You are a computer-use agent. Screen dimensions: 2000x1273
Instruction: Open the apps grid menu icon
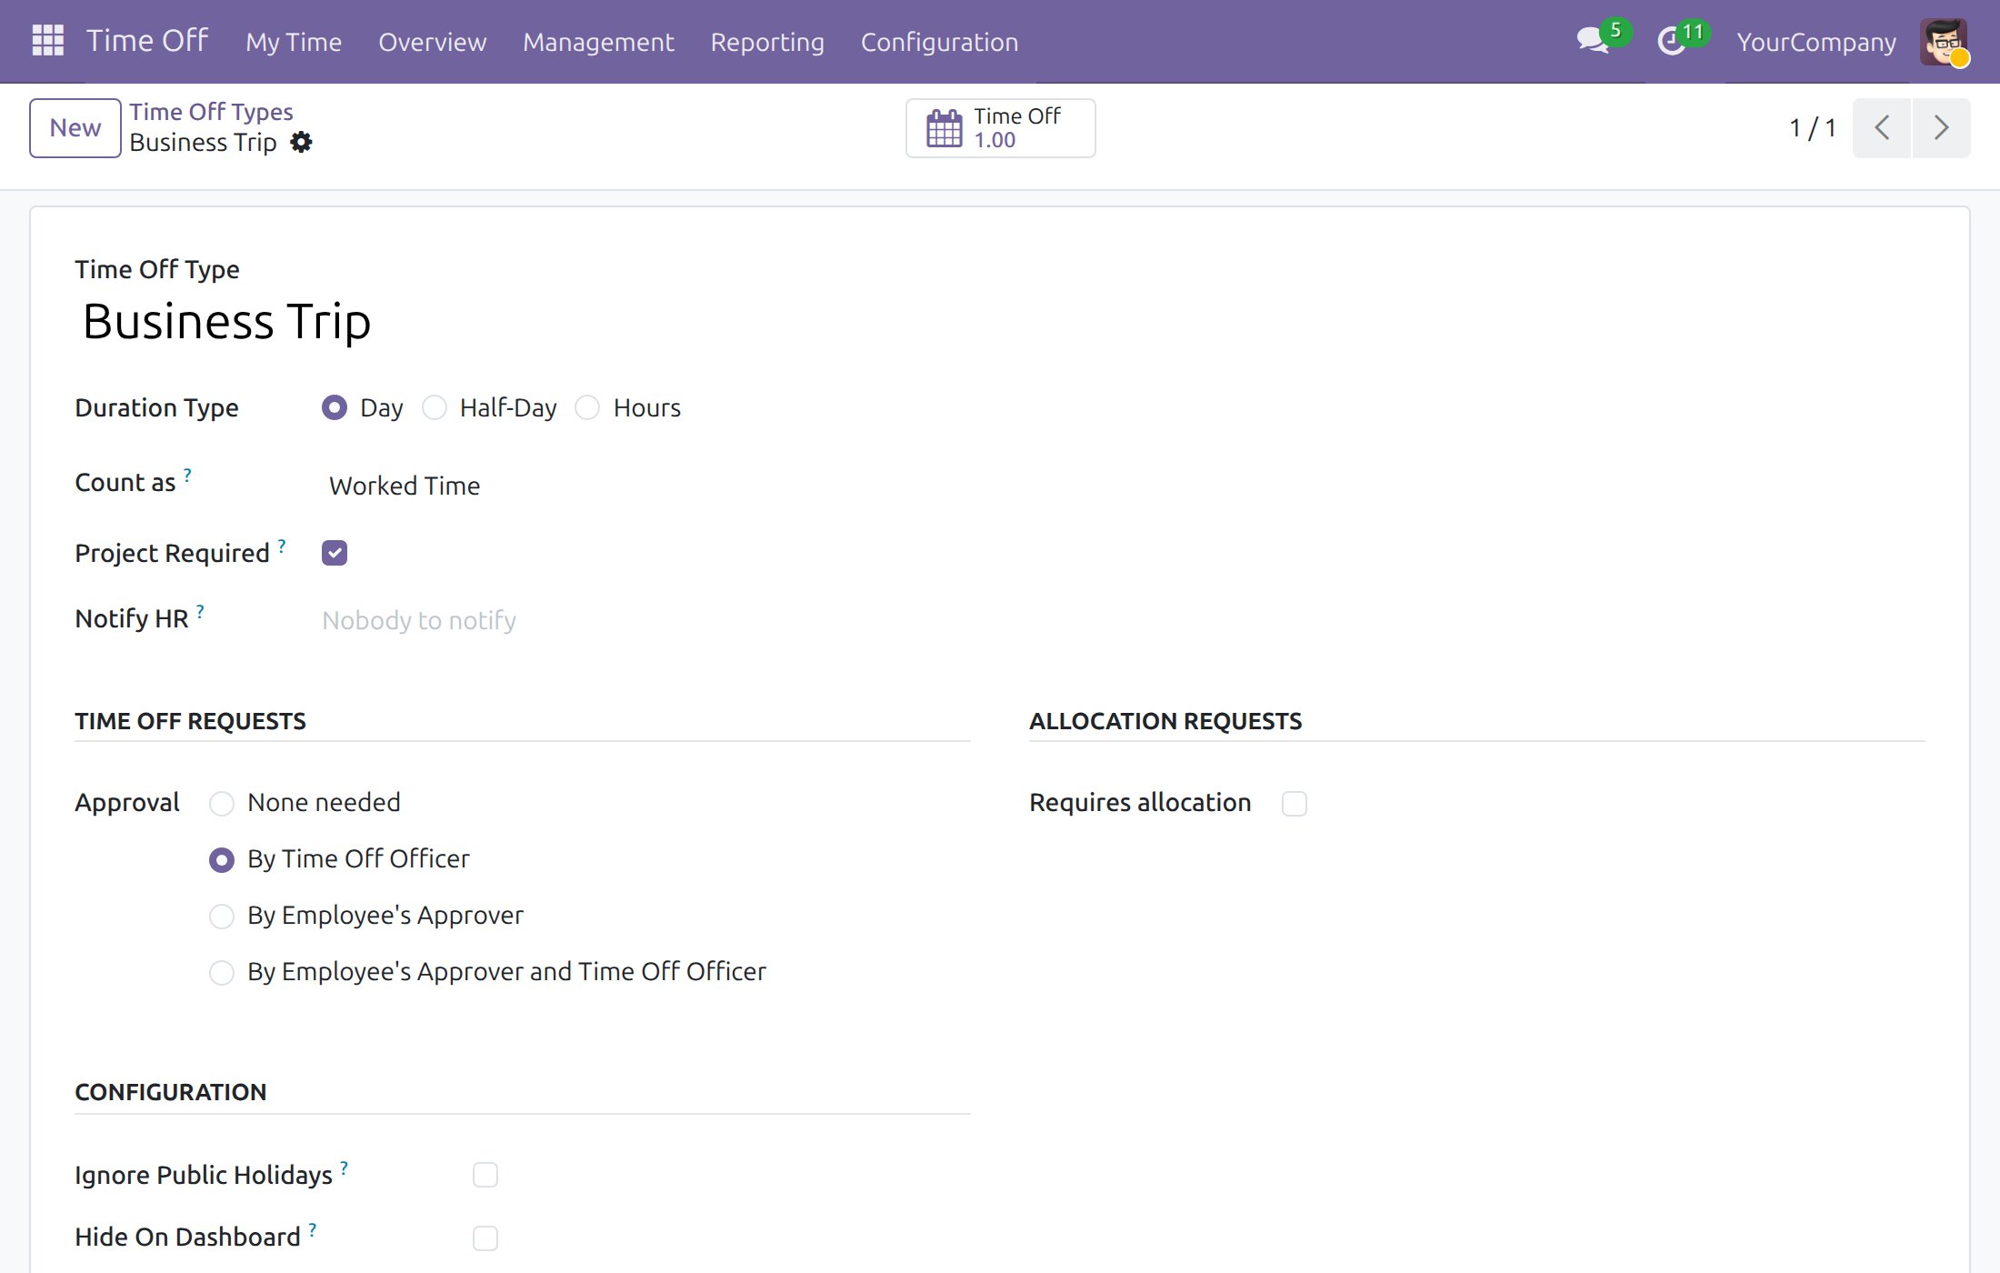click(x=48, y=41)
